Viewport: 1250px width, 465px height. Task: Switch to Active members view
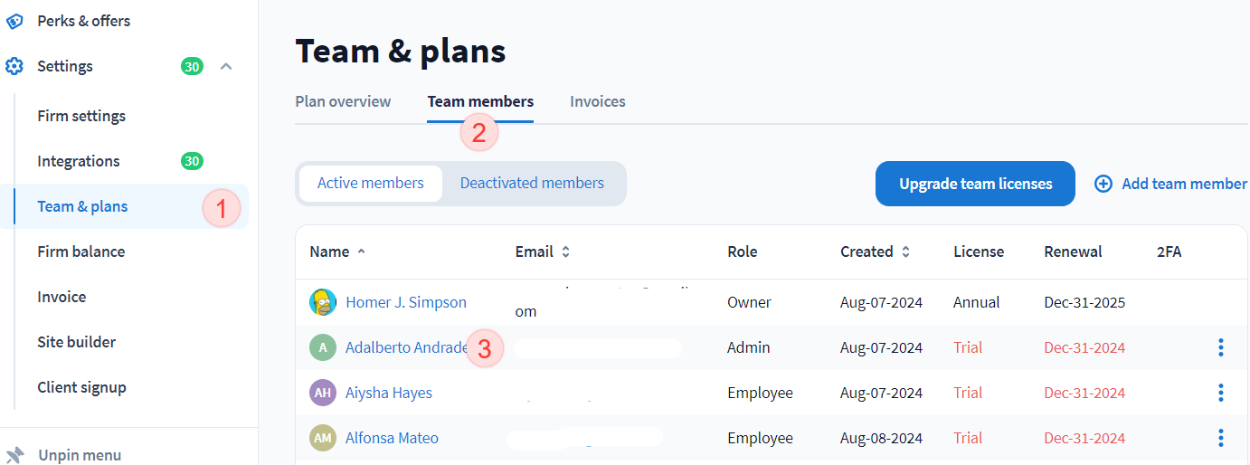(370, 184)
